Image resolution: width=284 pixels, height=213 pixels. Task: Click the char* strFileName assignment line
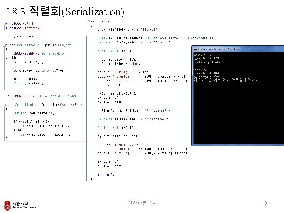click(x=128, y=30)
